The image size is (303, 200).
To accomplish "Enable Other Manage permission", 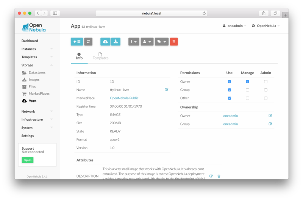I will coord(247,98).
